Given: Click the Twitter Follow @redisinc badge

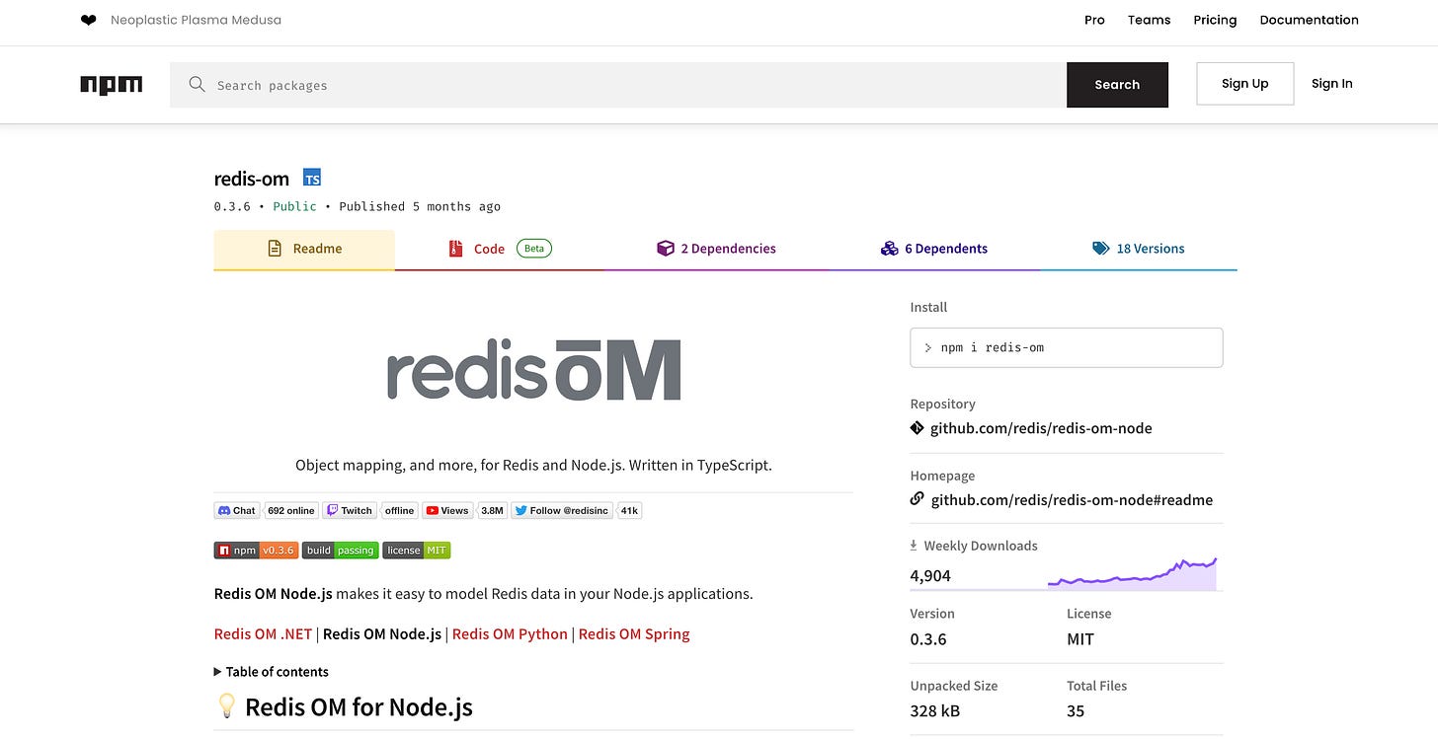Looking at the screenshot, I should (561, 510).
